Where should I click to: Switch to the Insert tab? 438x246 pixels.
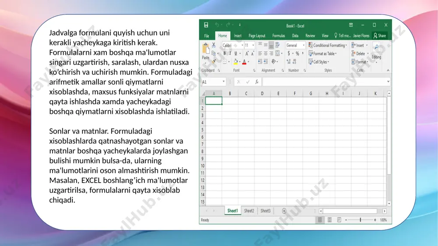238,36
